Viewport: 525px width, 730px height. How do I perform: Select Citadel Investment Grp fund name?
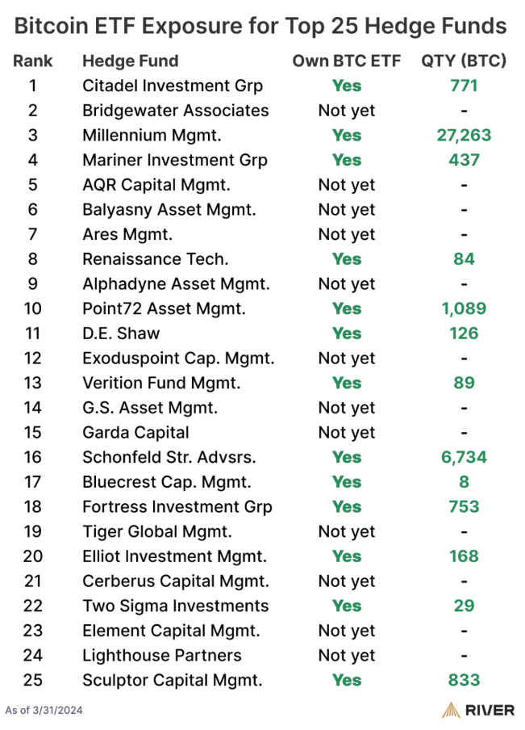[x=173, y=86]
